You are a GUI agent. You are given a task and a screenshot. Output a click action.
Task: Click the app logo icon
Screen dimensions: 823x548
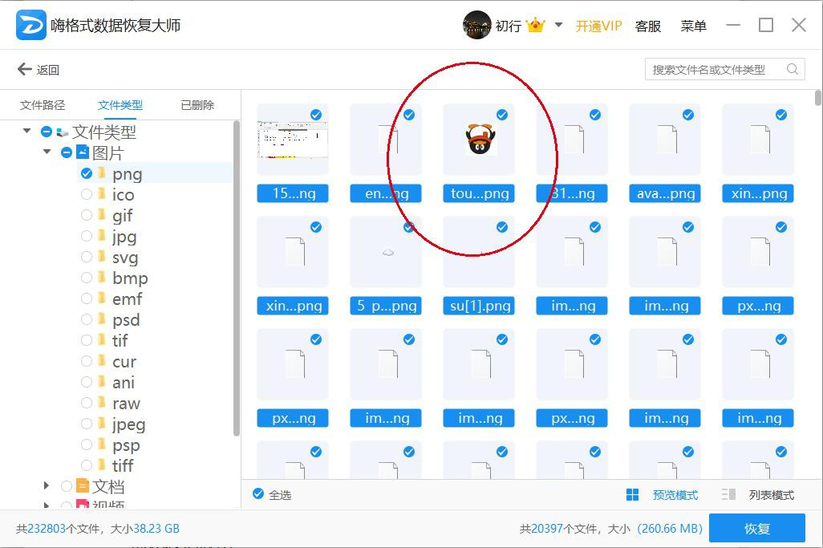point(31,25)
